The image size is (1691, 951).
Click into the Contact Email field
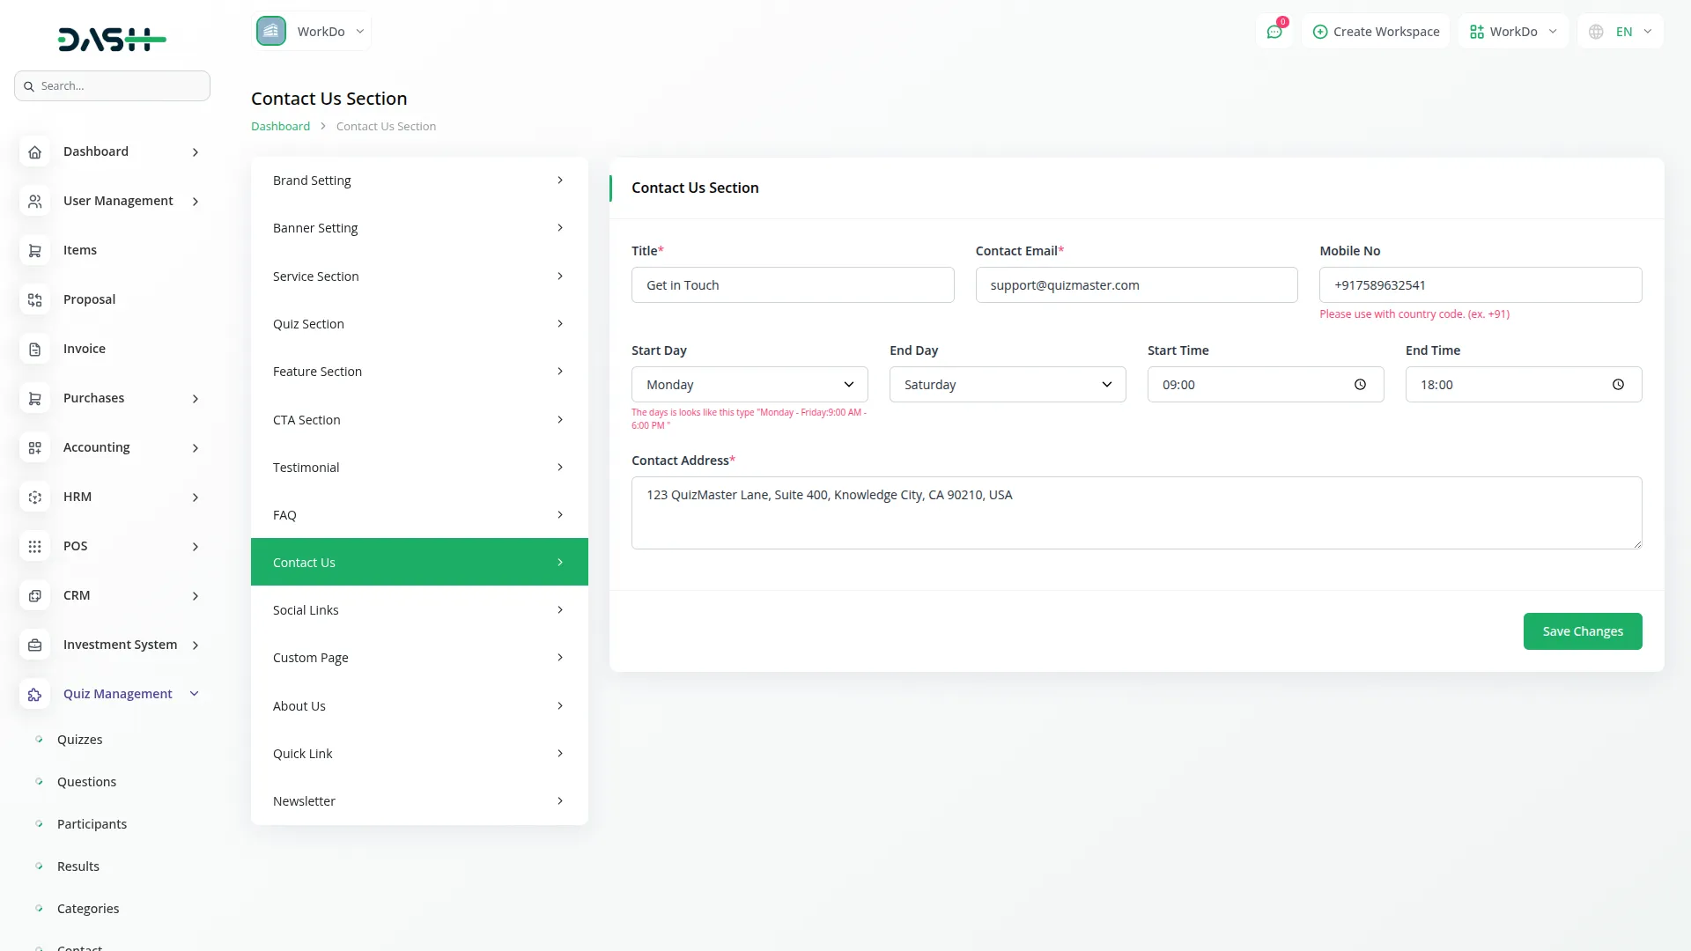pos(1136,285)
